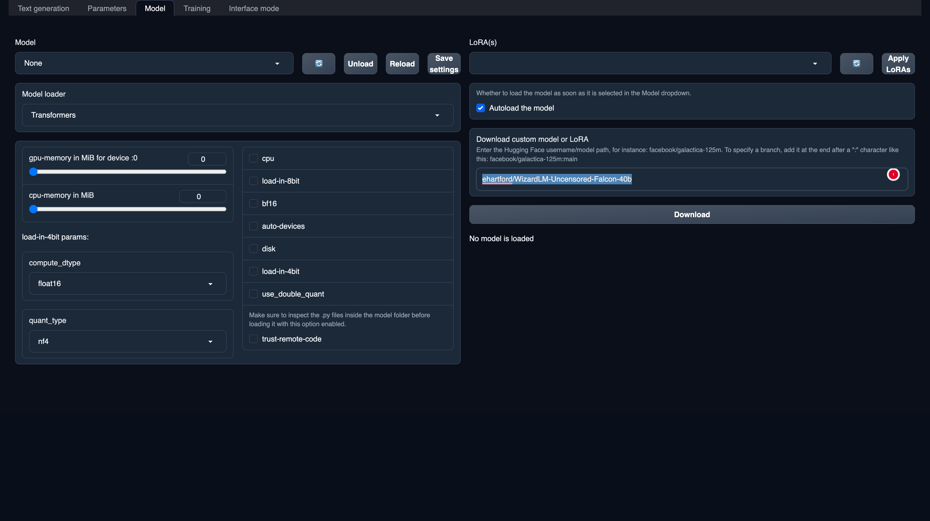Enable use_double_quant
Screen dimensions: 930x521
(253, 294)
